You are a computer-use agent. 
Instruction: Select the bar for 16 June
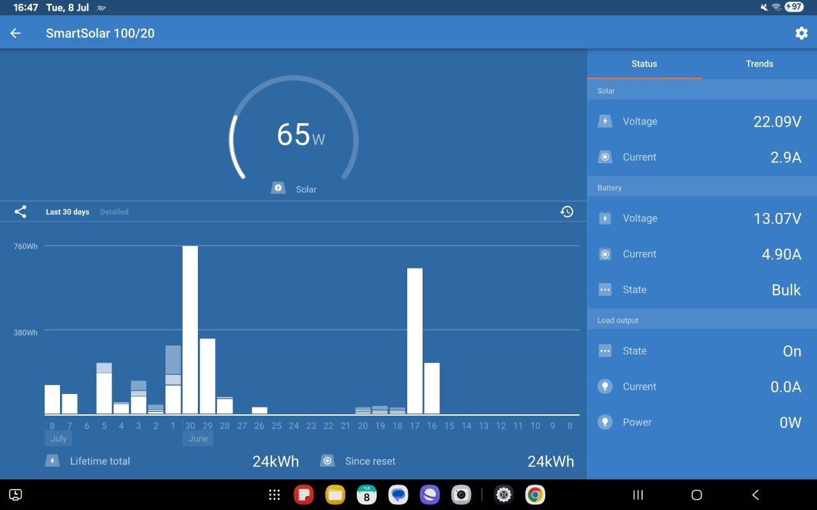tap(432, 389)
